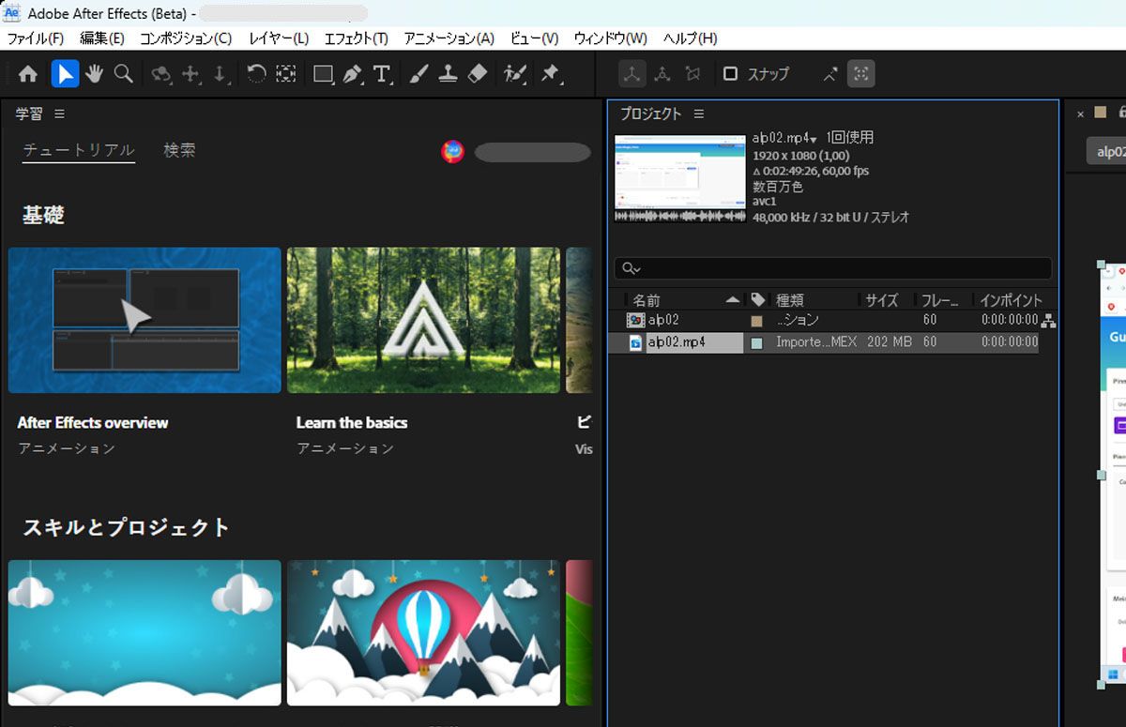Open the alp02.mp4 name dropdown arrow

[x=814, y=139]
